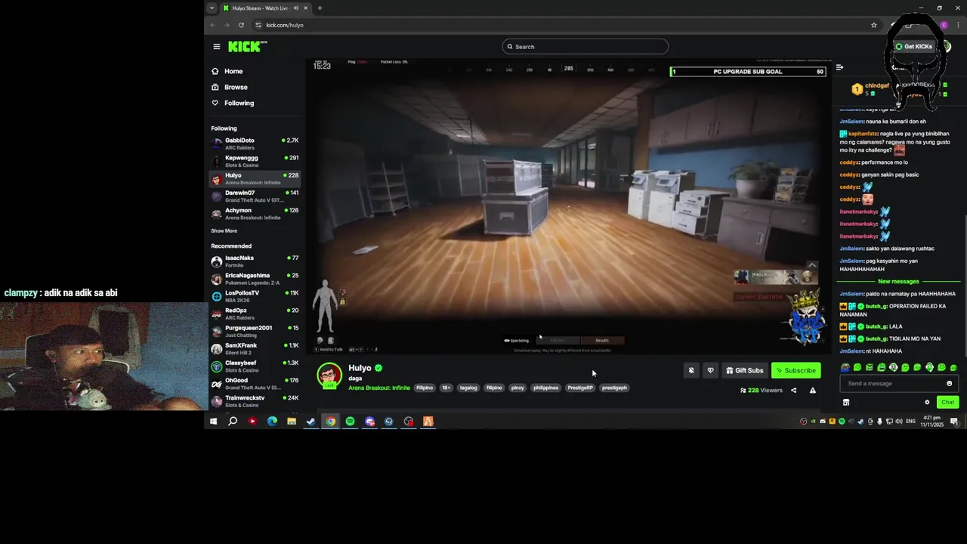
Task: Click the tagalog stream tag
Action: pyautogui.click(x=468, y=388)
